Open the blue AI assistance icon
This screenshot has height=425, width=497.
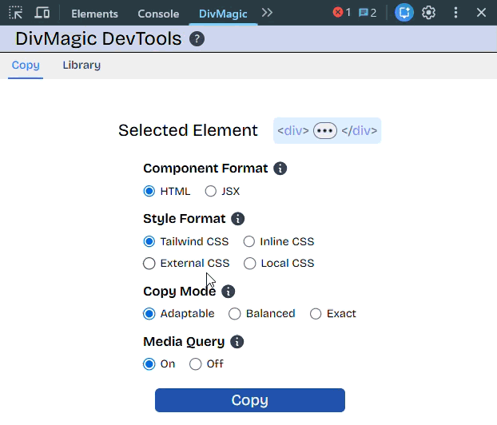[404, 13]
